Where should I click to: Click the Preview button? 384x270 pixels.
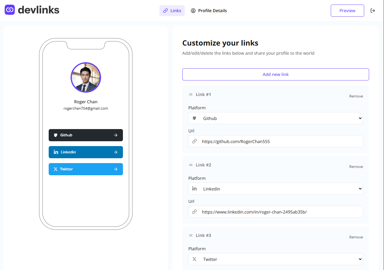click(x=347, y=11)
